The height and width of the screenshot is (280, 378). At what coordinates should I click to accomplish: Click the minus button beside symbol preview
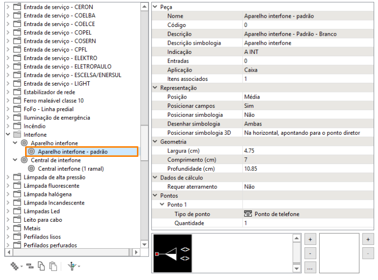point(310,254)
